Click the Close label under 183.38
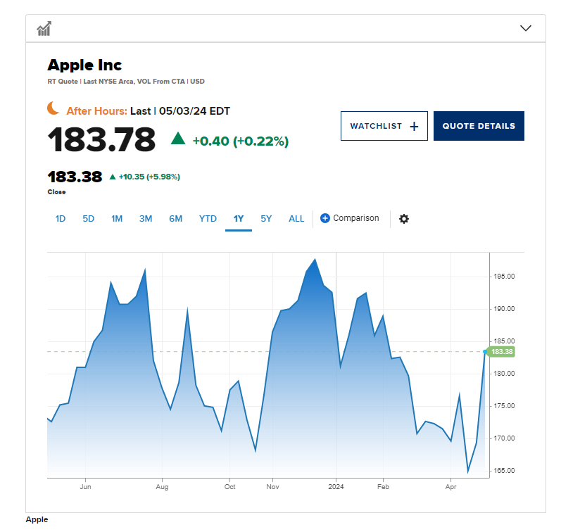Image resolution: width=561 pixels, height=532 pixels. [56, 192]
